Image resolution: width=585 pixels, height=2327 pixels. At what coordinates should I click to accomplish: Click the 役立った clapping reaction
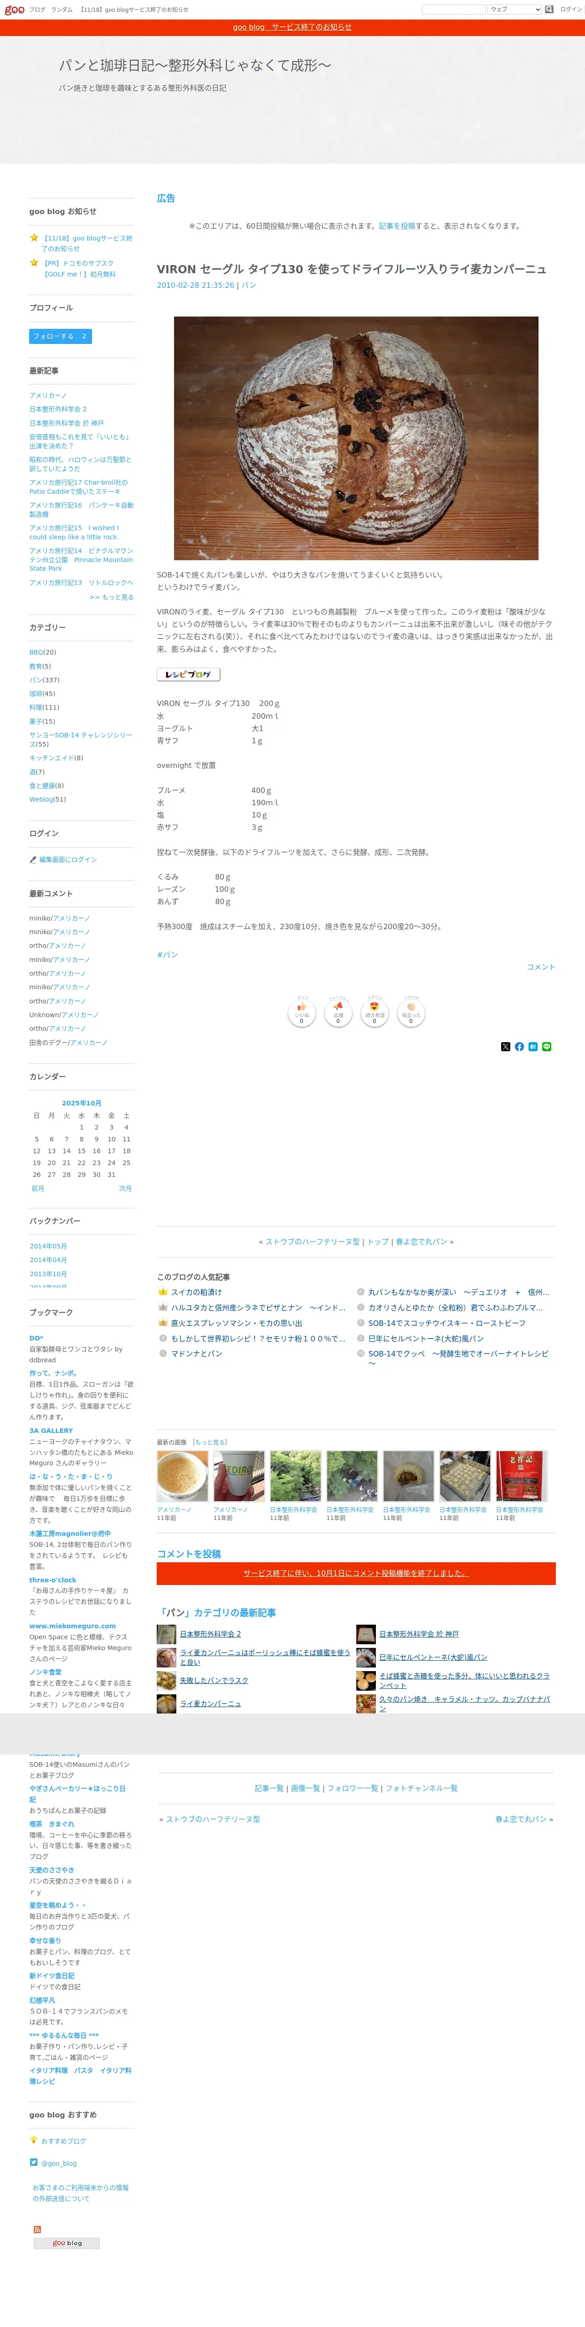pos(411,1012)
